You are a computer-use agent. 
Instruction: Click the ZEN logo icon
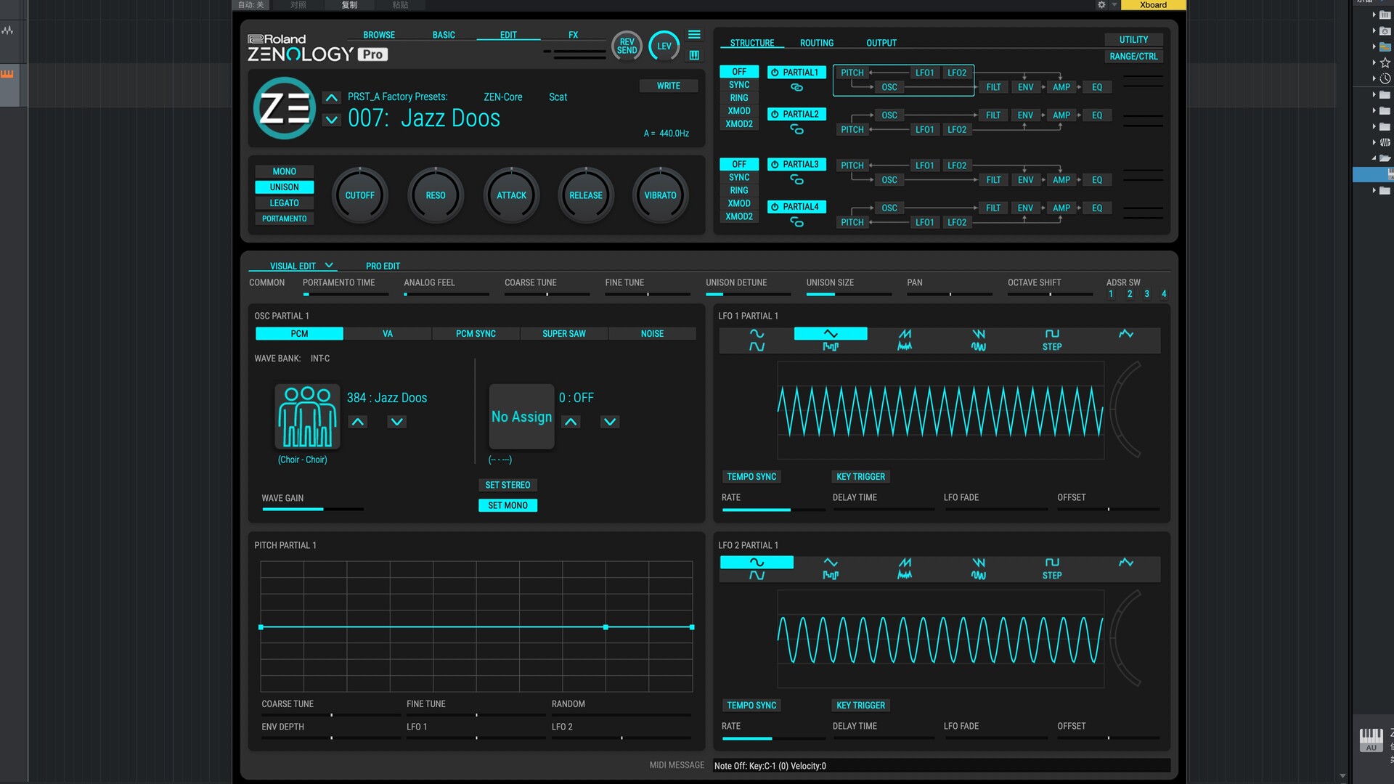(x=284, y=108)
